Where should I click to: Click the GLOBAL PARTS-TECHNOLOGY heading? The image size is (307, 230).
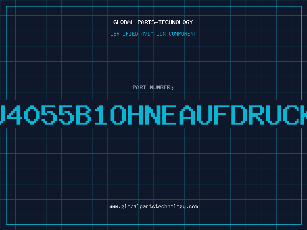(x=153, y=22)
